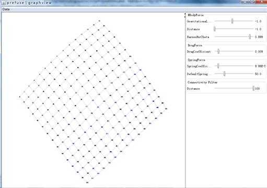Click the DragForce section label
Image resolution: width=267 pixels, height=188 pixels.
click(x=195, y=45)
